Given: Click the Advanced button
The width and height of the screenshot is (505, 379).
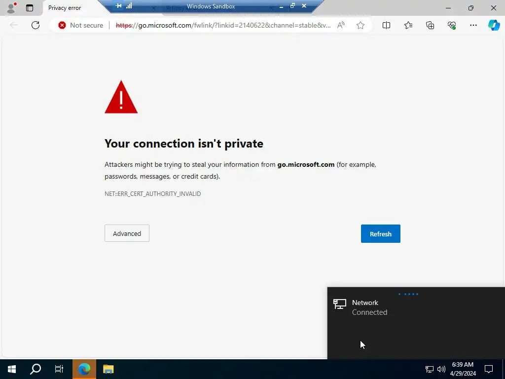Looking at the screenshot, I should point(127,233).
